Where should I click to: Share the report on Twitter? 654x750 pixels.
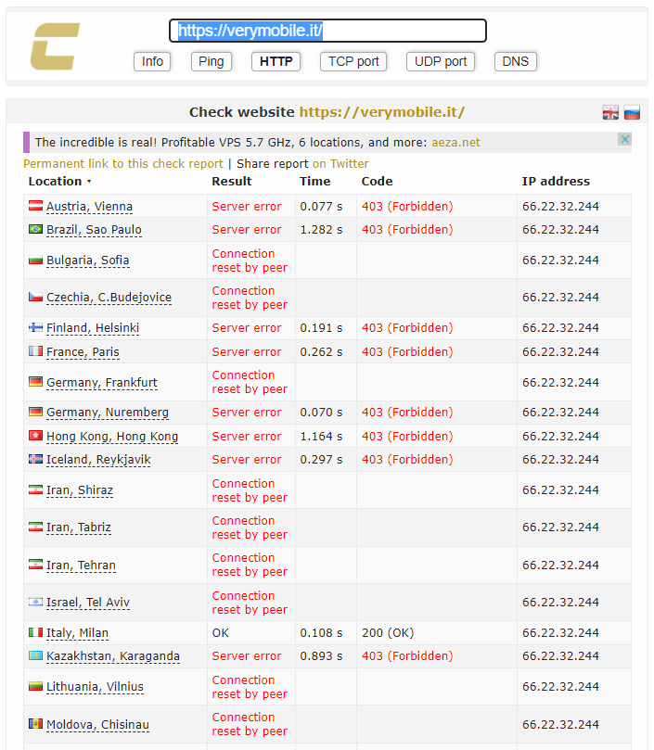(x=340, y=163)
